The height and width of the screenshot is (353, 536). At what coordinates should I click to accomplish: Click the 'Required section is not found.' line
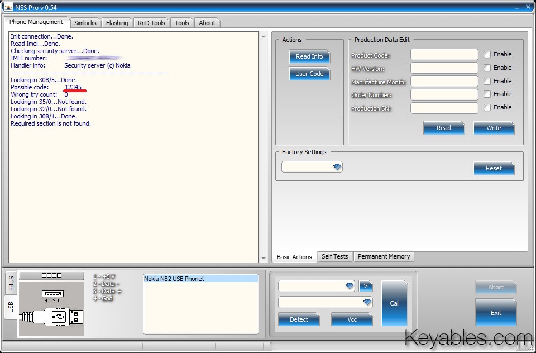click(x=51, y=123)
